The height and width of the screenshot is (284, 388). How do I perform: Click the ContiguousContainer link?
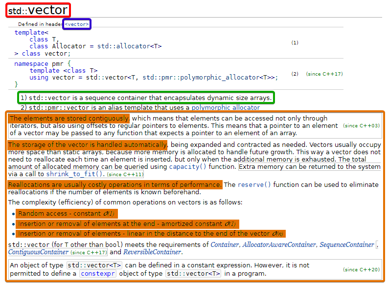[38, 252]
